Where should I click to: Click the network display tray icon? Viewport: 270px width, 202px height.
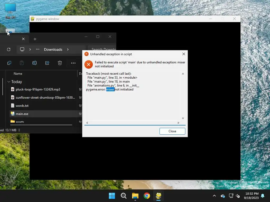231,196
